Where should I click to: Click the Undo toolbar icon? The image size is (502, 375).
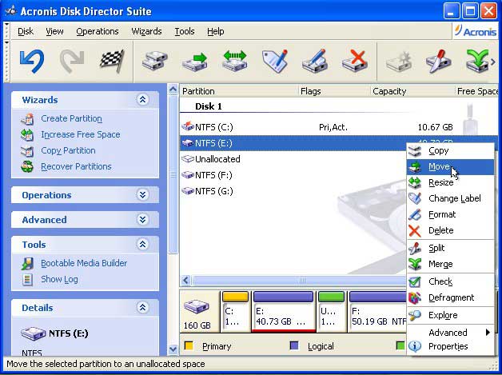32,61
